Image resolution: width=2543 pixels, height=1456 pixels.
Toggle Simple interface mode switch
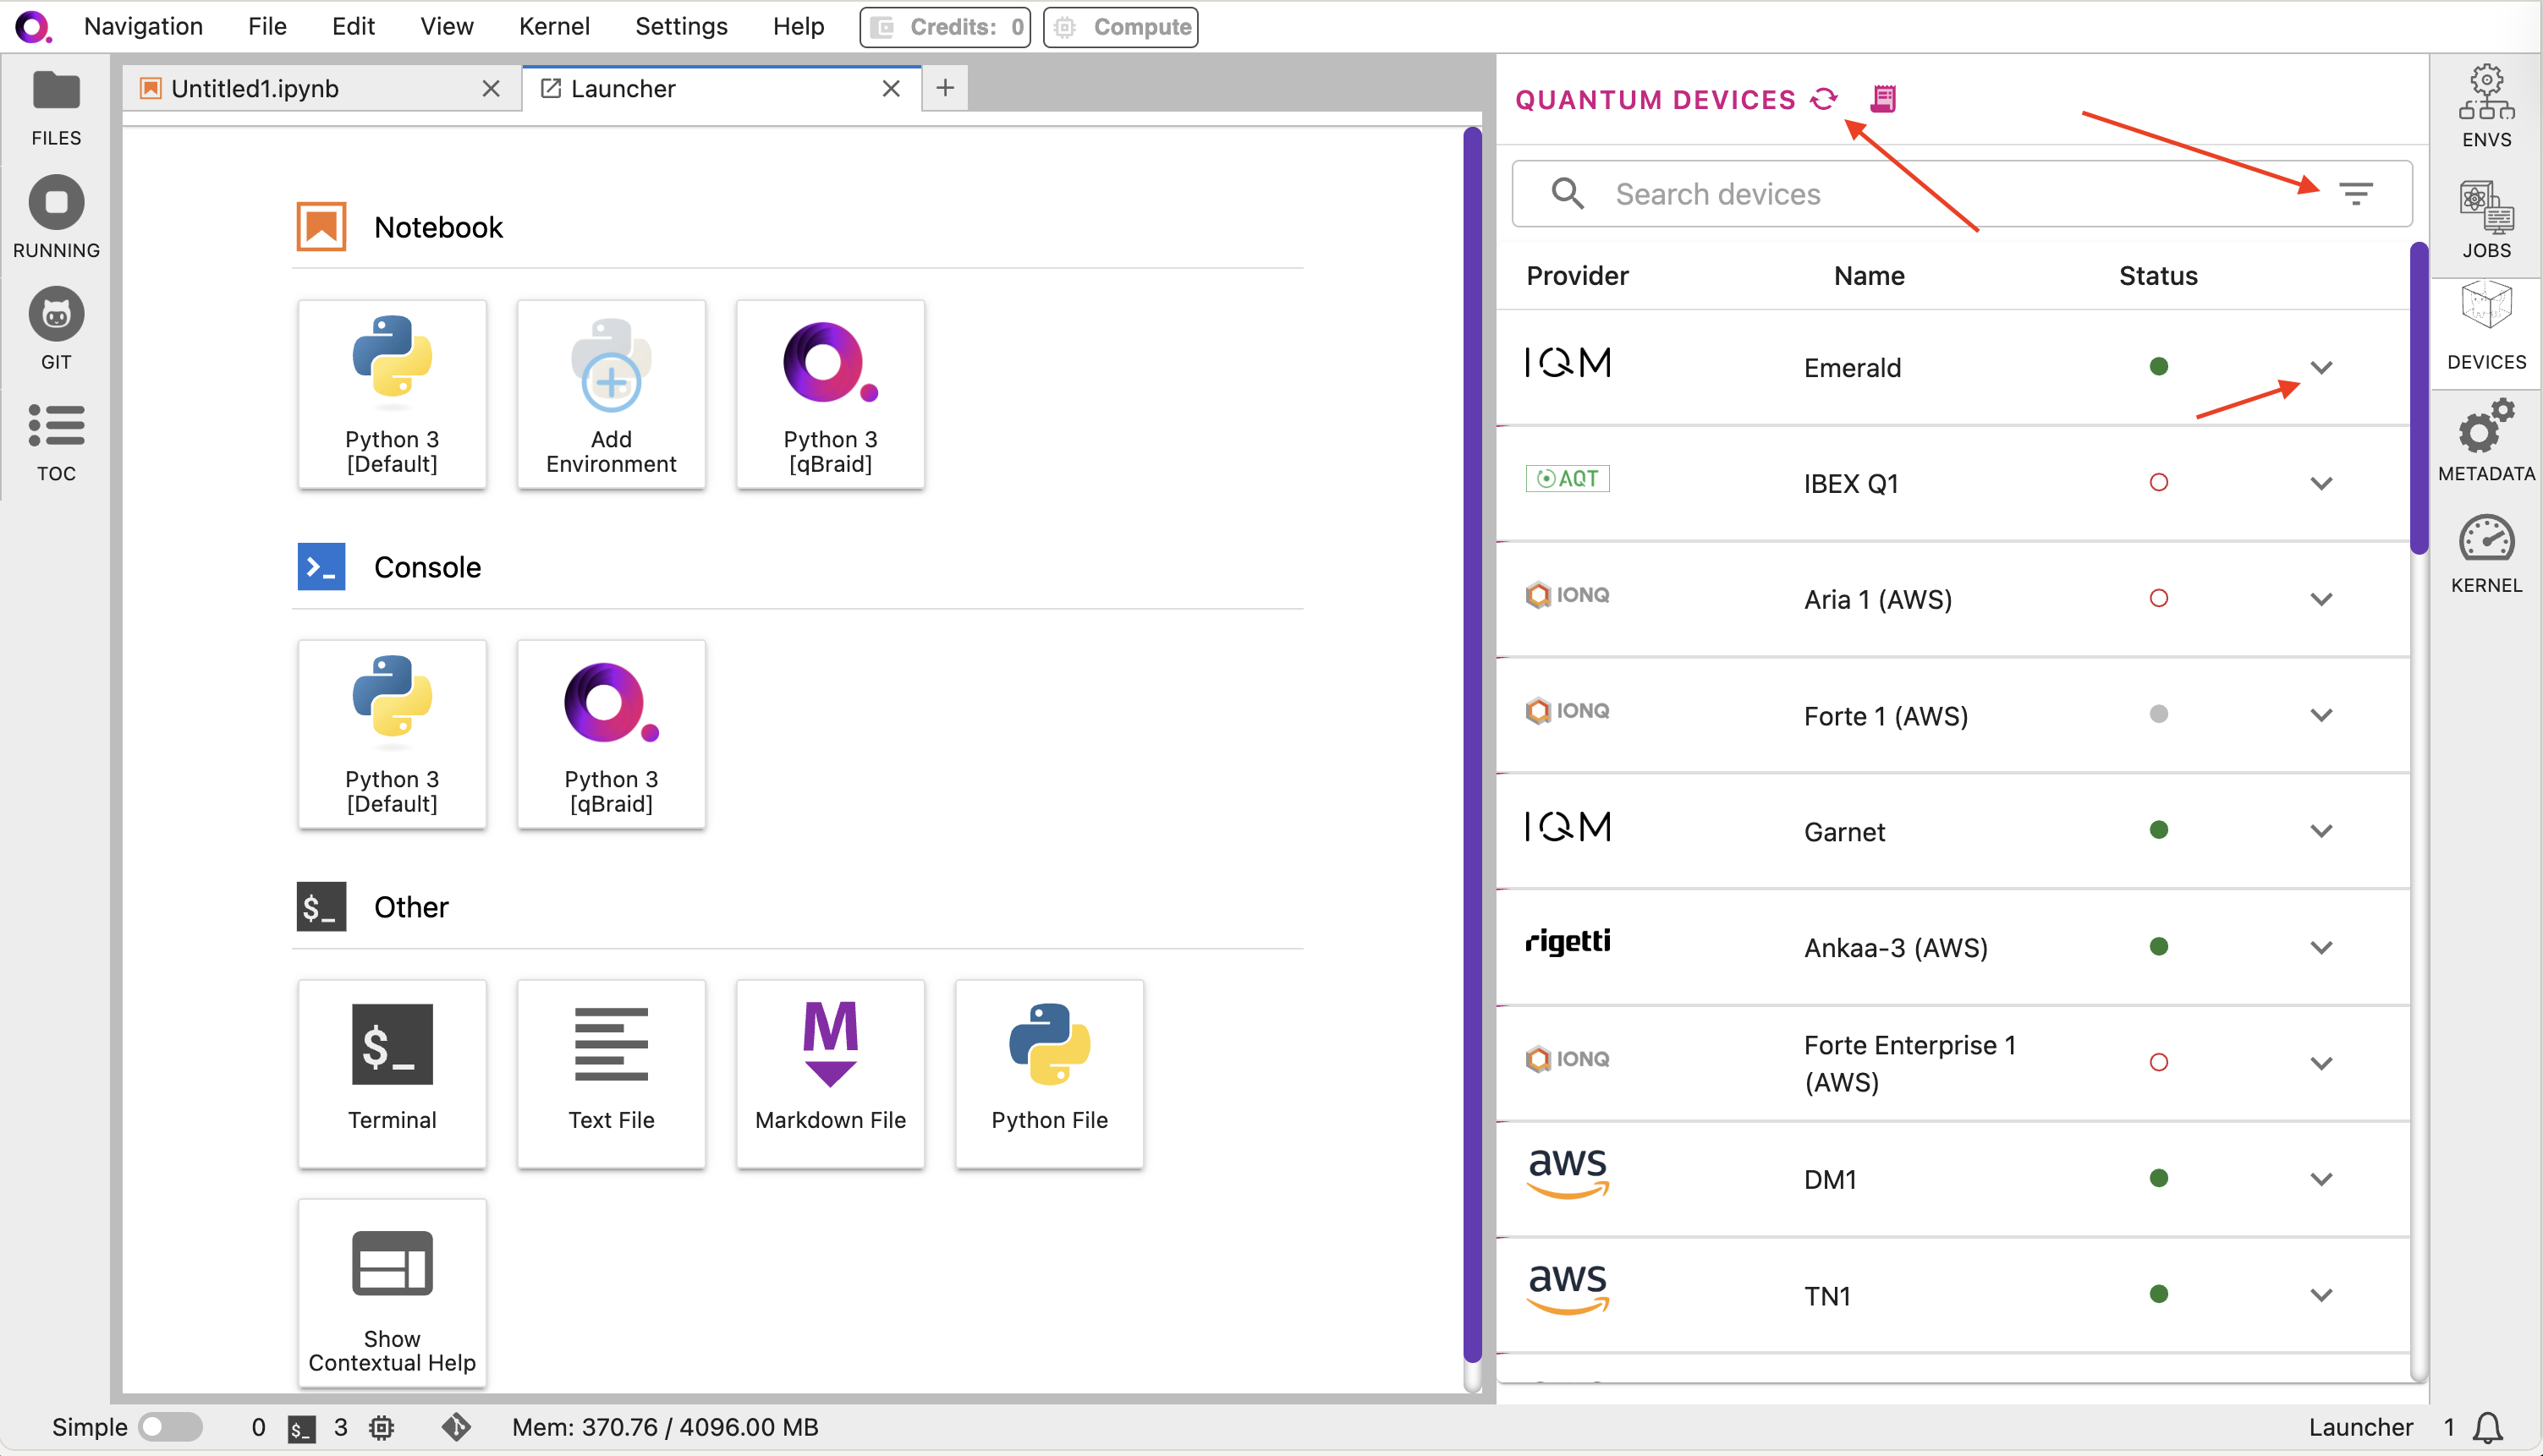(x=170, y=1427)
